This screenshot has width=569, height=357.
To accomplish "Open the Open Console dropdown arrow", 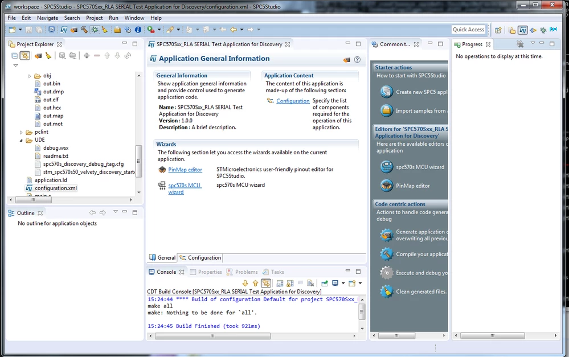I will (x=360, y=283).
